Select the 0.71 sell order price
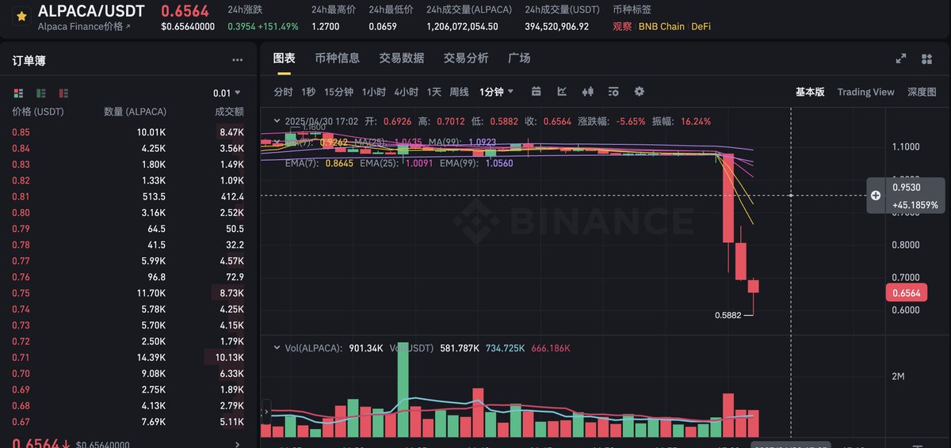 click(21, 358)
